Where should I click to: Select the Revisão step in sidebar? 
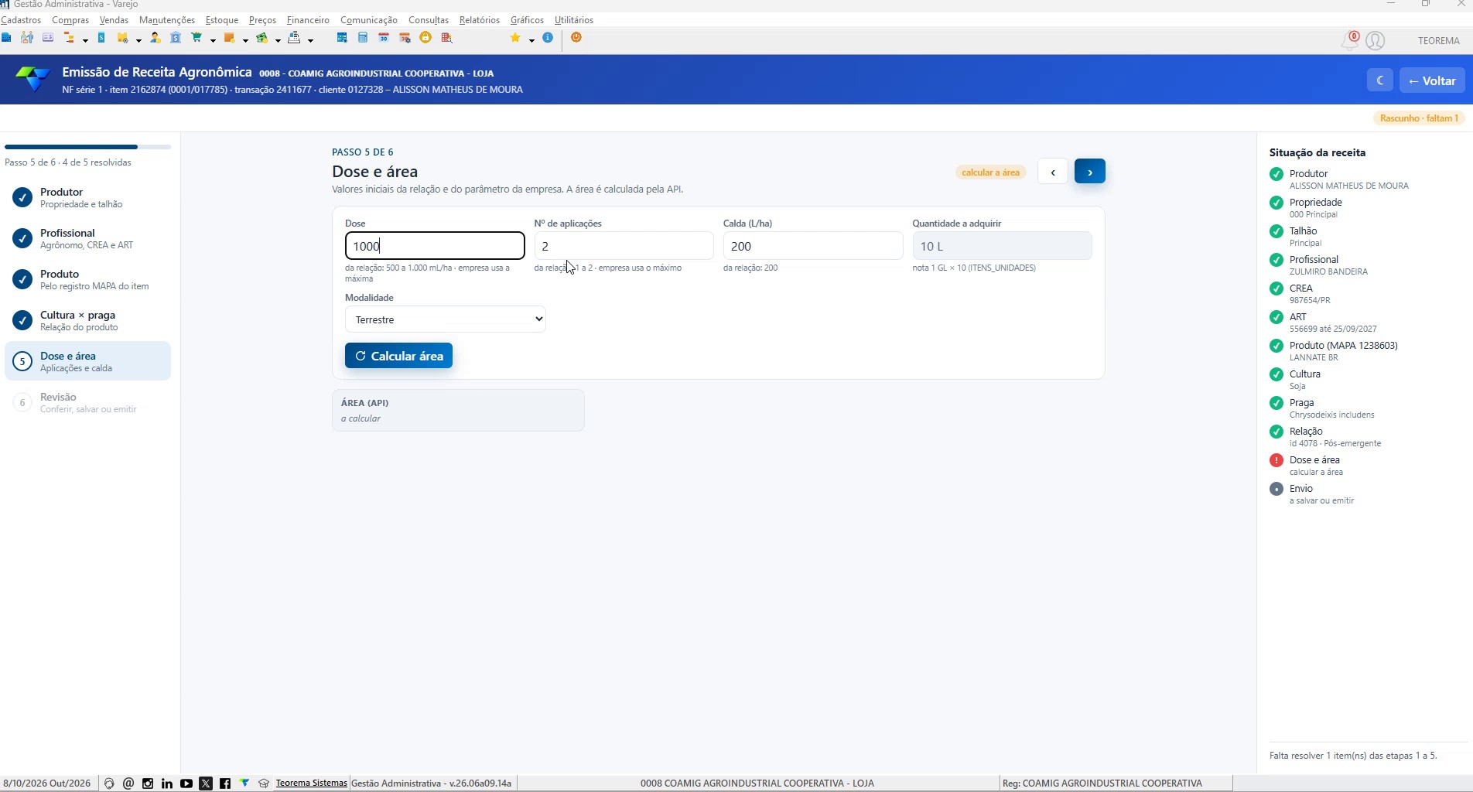[x=87, y=402]
